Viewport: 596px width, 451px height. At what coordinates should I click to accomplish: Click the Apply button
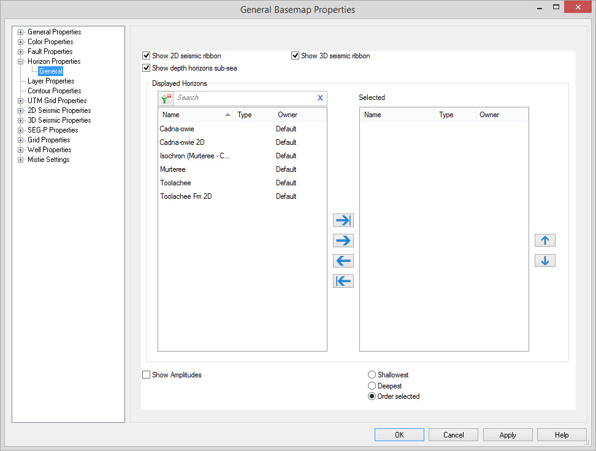(x=507, y=435)
